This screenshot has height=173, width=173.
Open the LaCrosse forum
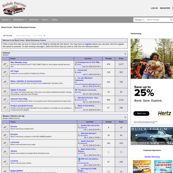(x=15, y=142)
